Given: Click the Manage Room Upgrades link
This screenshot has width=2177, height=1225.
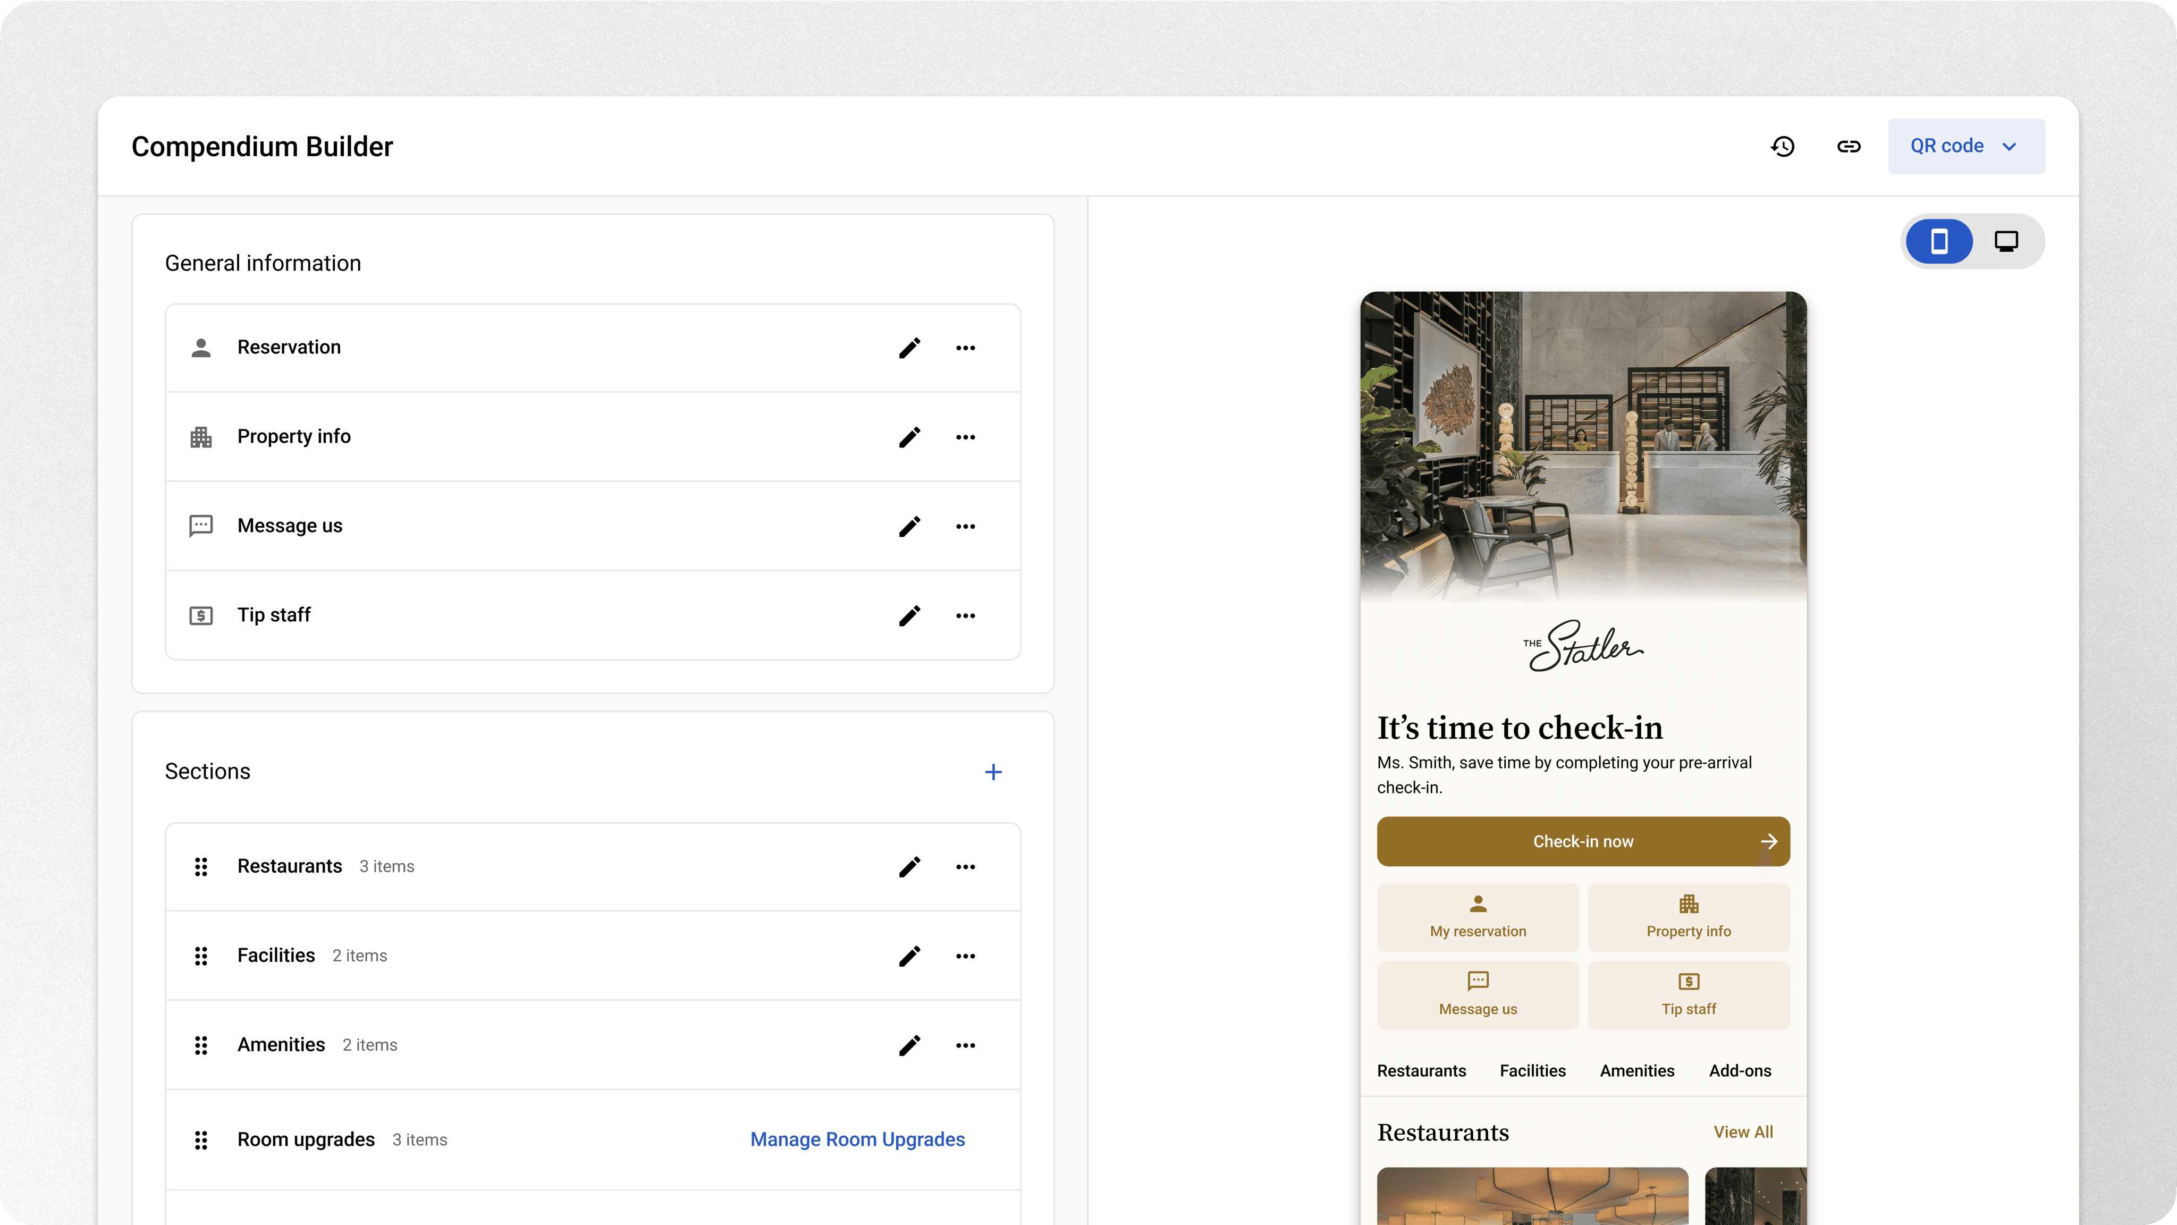Looking at the screenshot, I should tap(857, 1139).
